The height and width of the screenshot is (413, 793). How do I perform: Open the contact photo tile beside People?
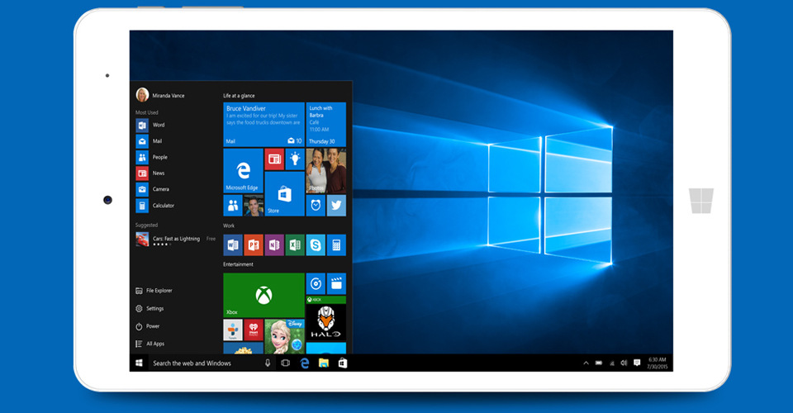(254, 206)
